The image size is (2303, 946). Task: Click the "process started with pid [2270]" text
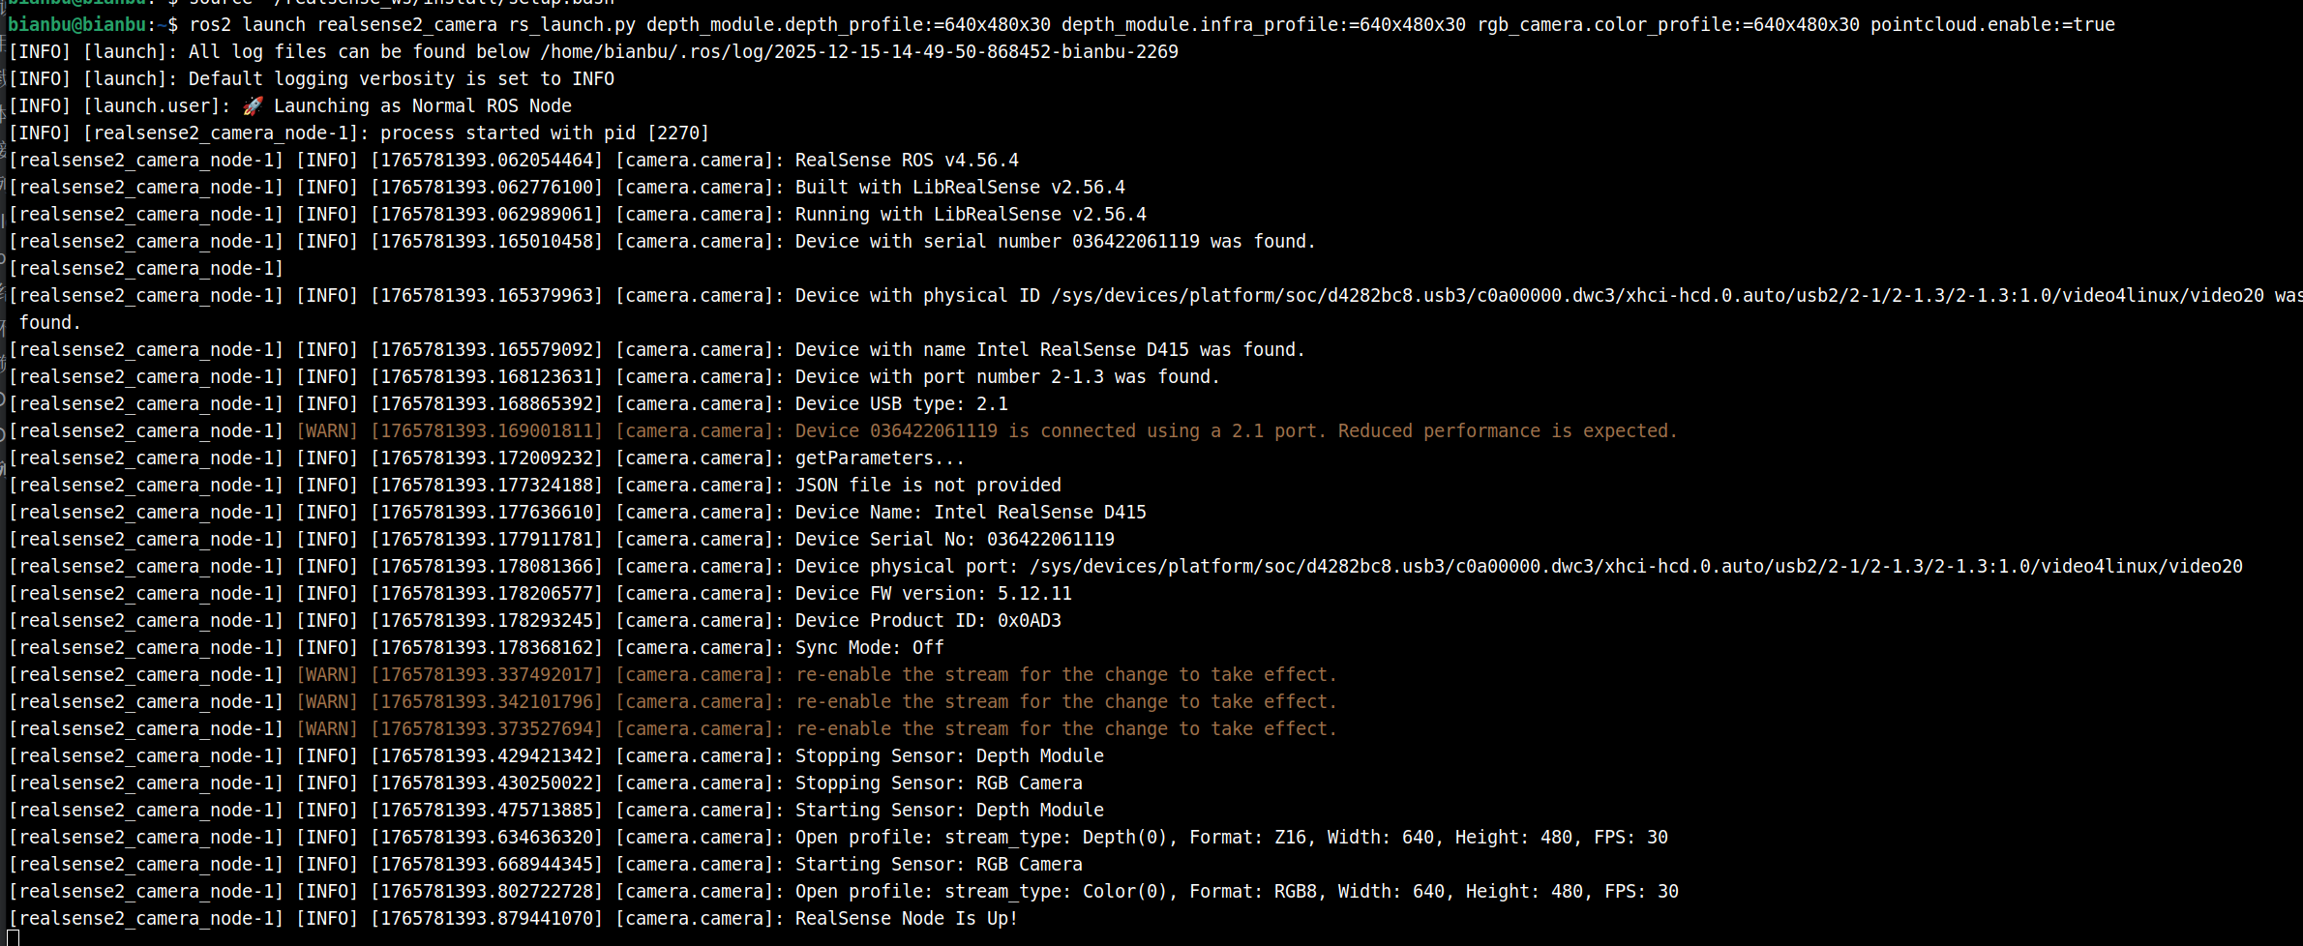(544, 133)
